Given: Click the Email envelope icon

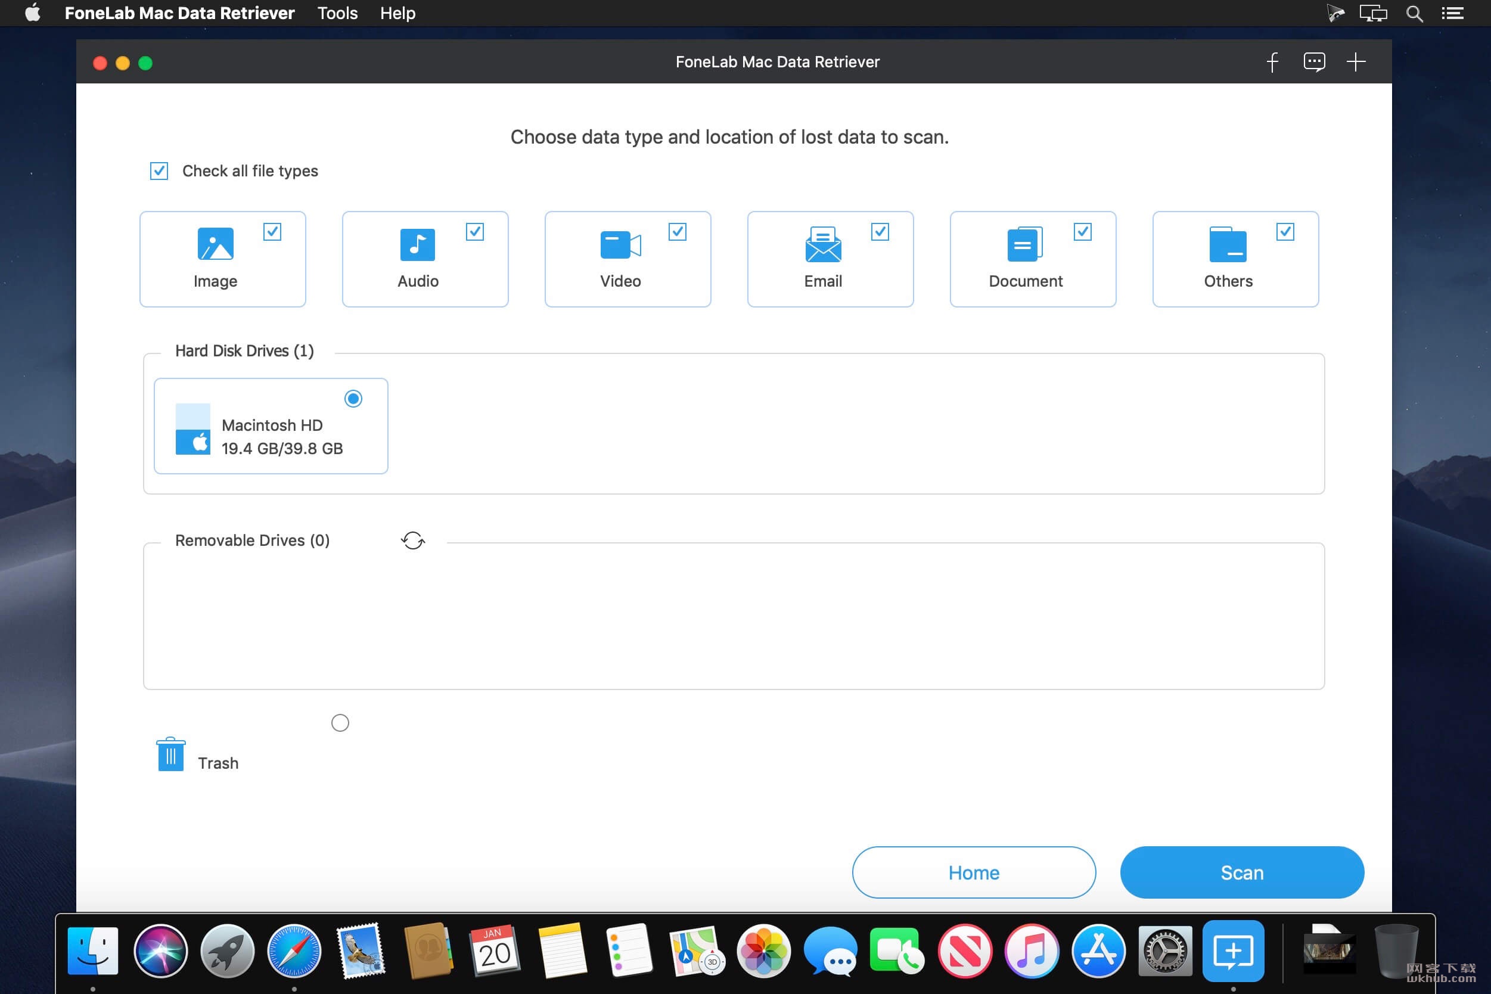Looking at the screenshot, I should [x=823, y=244].
